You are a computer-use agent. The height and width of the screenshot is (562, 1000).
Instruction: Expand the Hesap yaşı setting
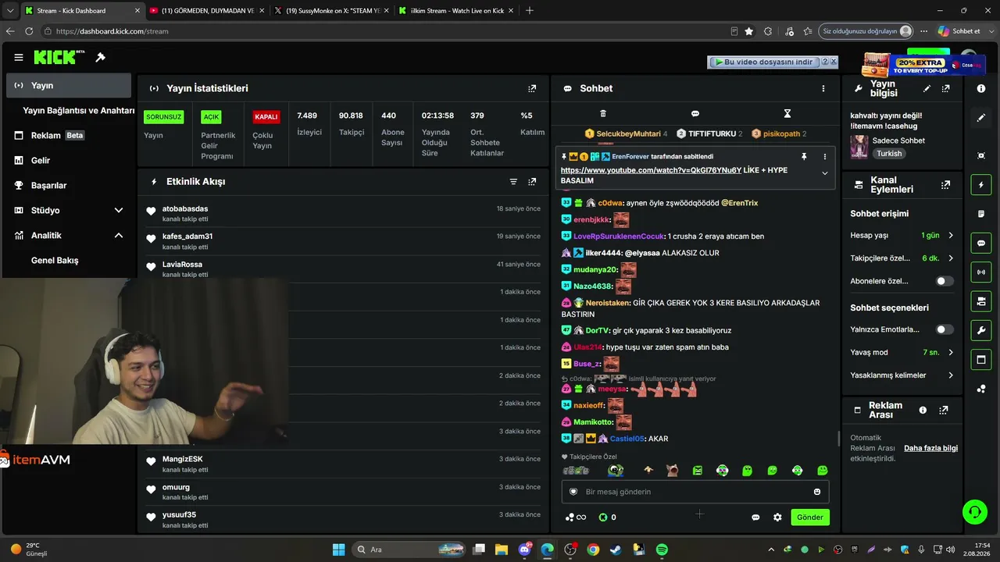(x=950, y=236)
